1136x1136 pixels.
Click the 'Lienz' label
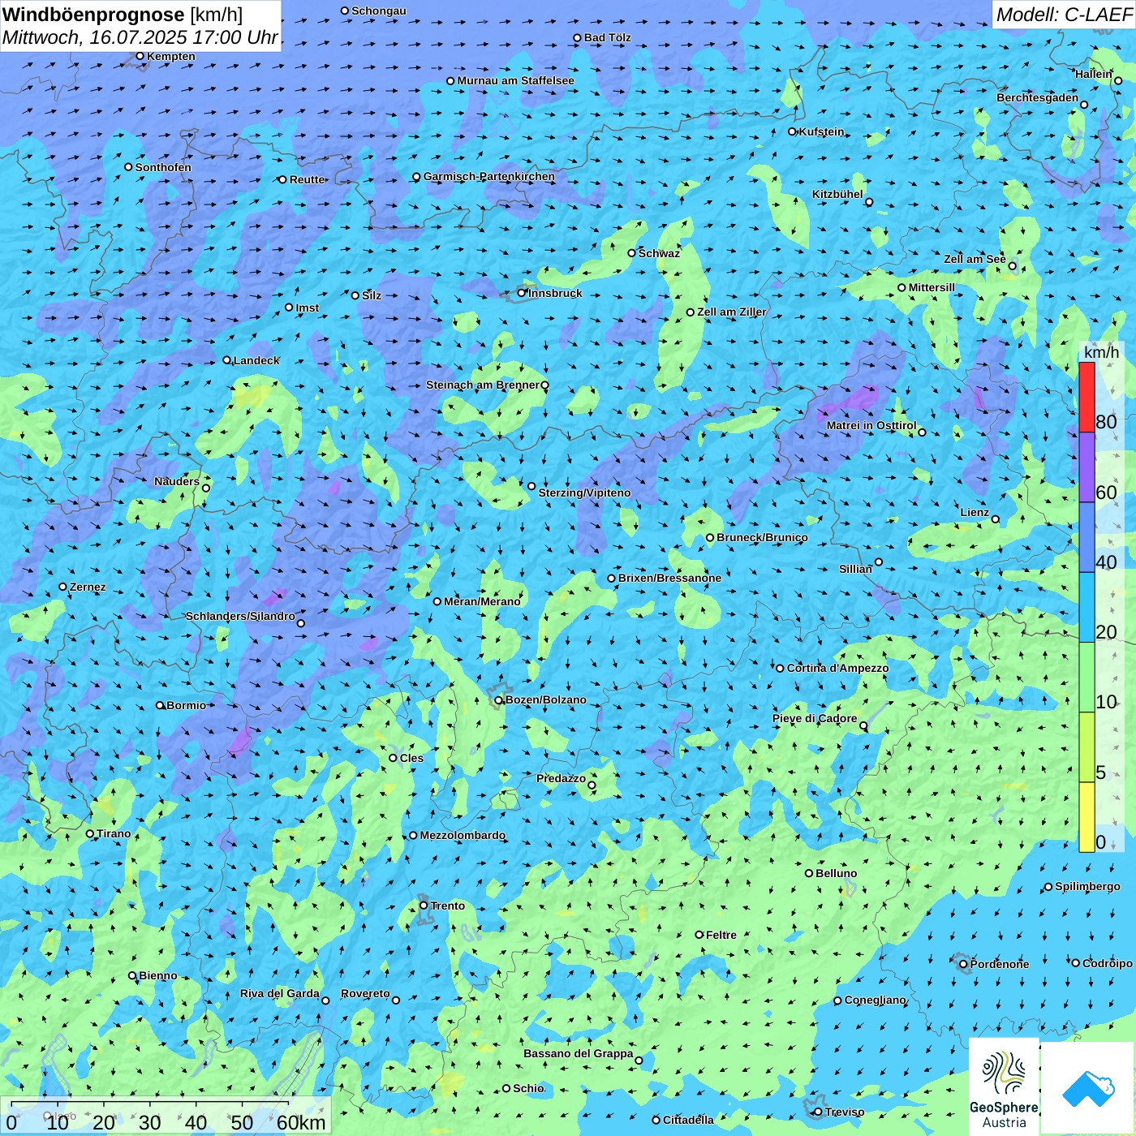[x=975, y=512]
